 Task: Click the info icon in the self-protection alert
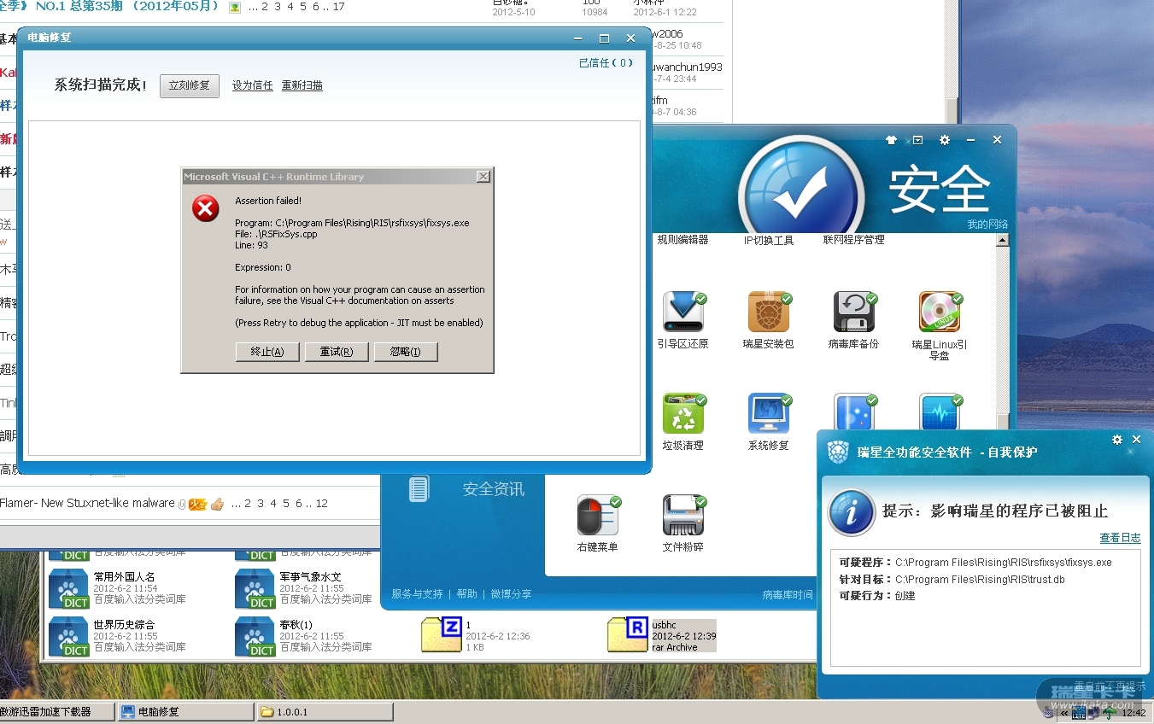coord(851,512)
